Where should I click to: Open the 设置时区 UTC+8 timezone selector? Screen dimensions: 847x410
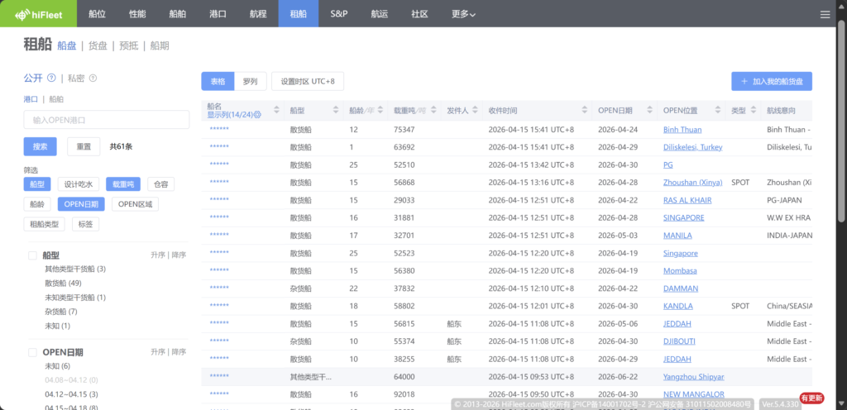tap(307, 81)
